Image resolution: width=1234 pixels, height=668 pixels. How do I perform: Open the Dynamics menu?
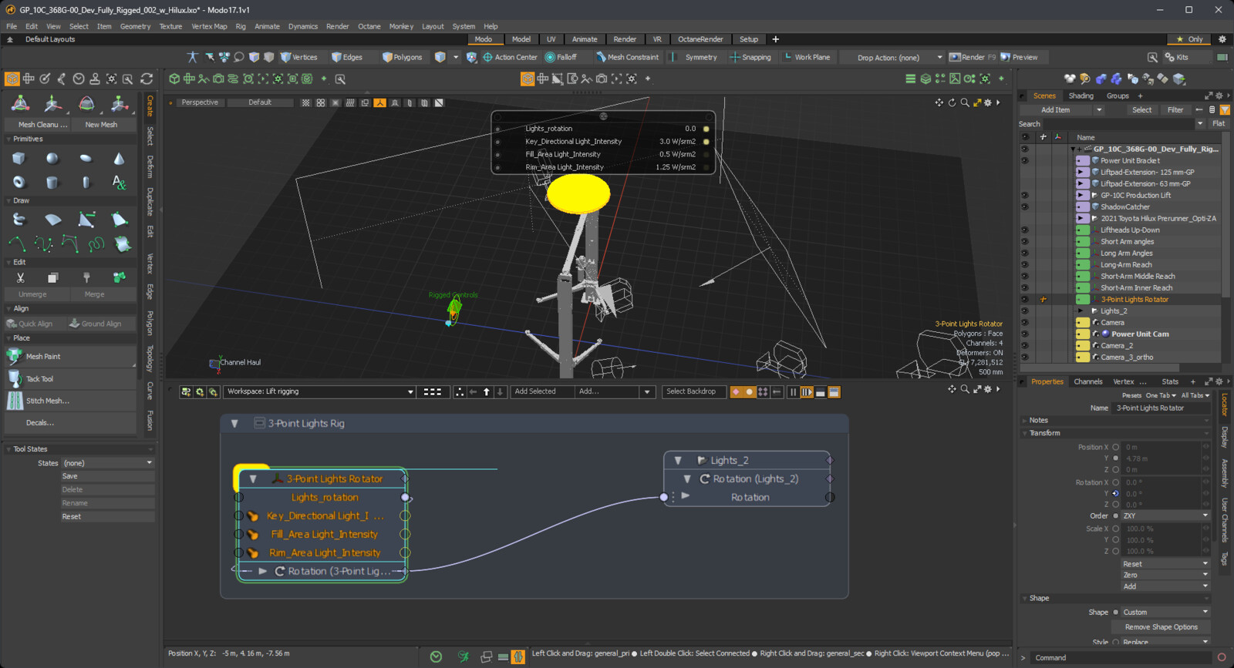[302, 26]
